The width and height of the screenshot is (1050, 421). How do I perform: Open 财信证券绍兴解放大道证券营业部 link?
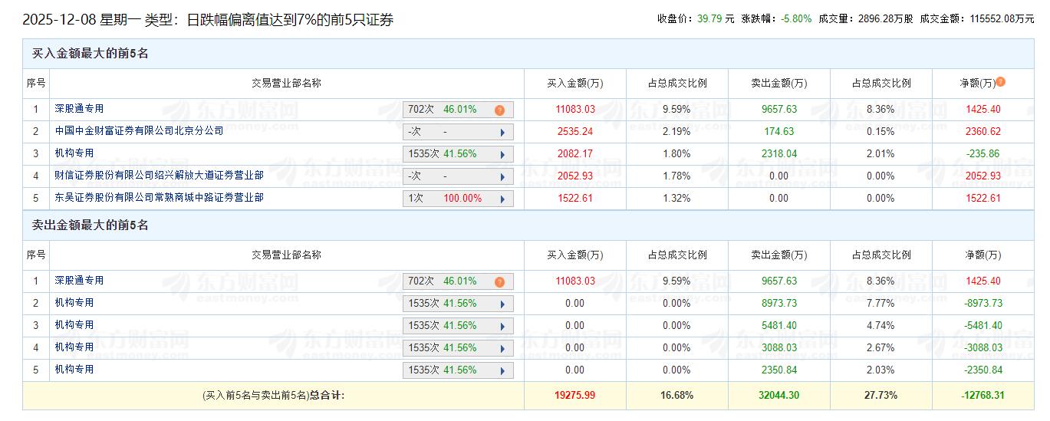tap(159, 176)
